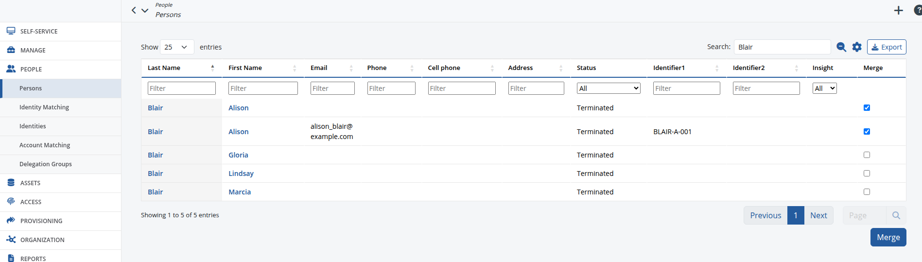Click the Self-Service monitor icon
This screenshot has height=262, width=922.
(11, 31)
